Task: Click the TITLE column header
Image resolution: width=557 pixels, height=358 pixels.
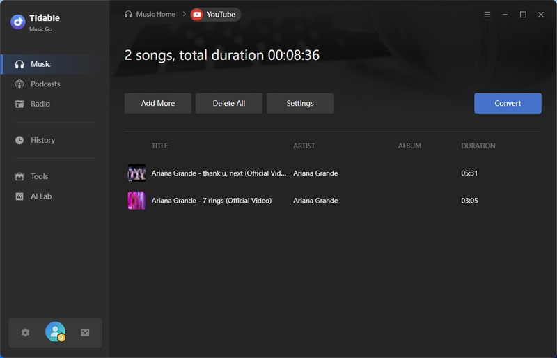Action: pos(159,146)
